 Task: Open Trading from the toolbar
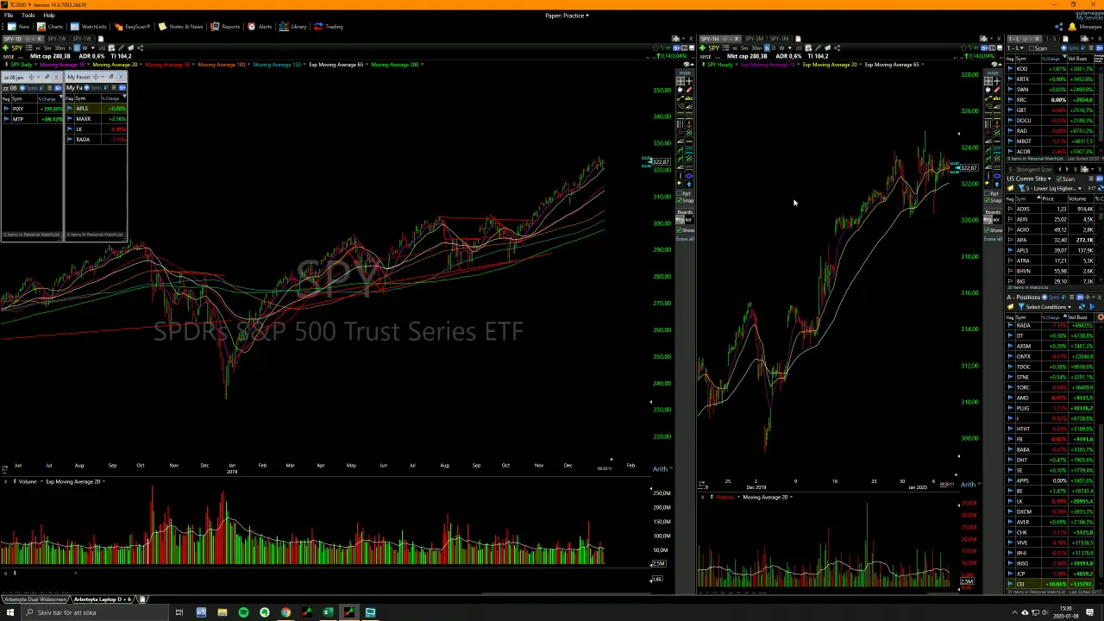coord(329,27)
